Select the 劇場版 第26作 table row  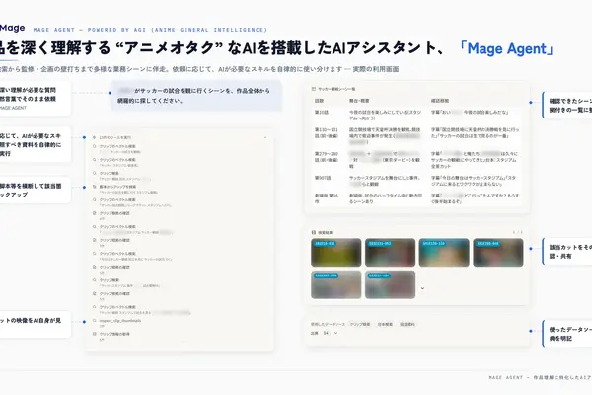pyautogui.click(x=416, y=198)
